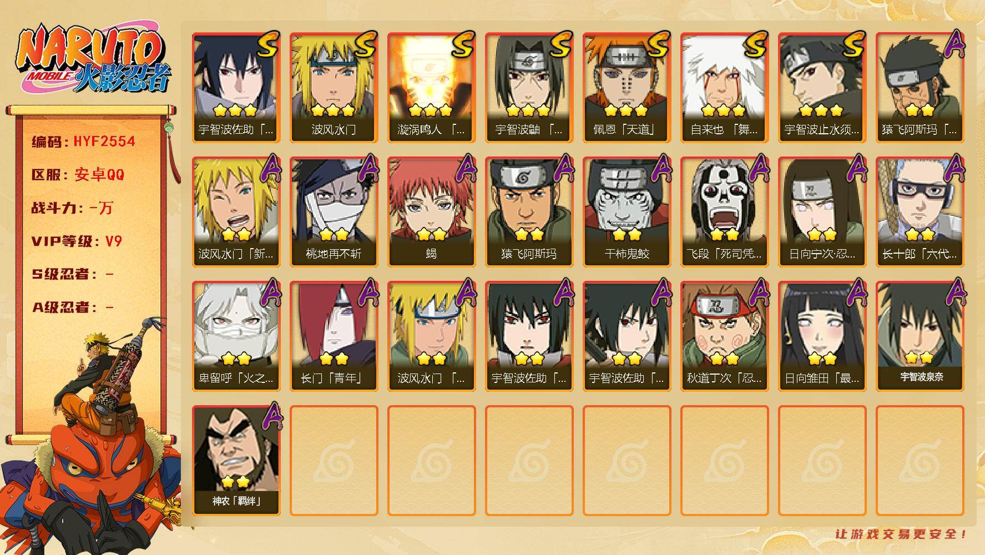Viewport: 985px width, 555px height.
Task: Select the 蝎 red-haired ninja card
Action: [431, 212]
